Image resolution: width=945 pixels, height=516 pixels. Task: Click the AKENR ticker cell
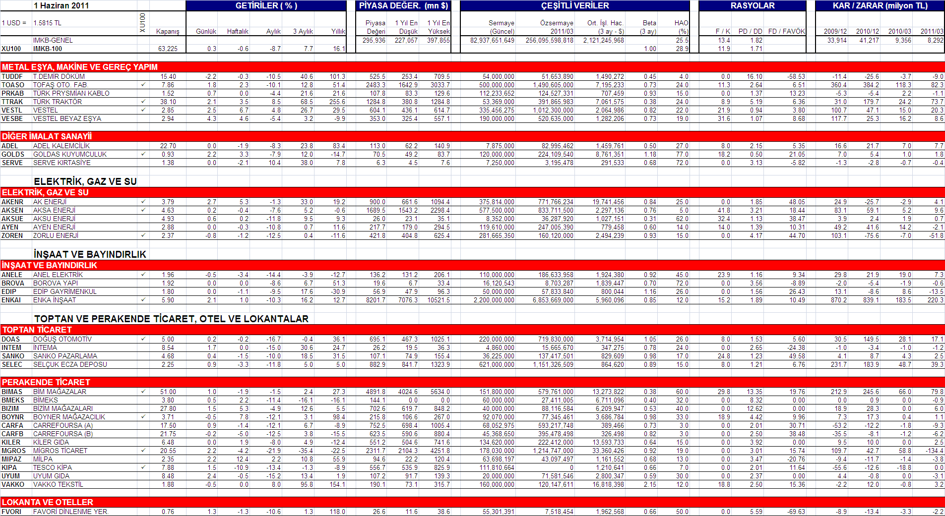point(12,202)
